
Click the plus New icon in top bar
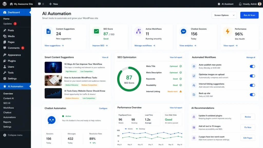50,4
